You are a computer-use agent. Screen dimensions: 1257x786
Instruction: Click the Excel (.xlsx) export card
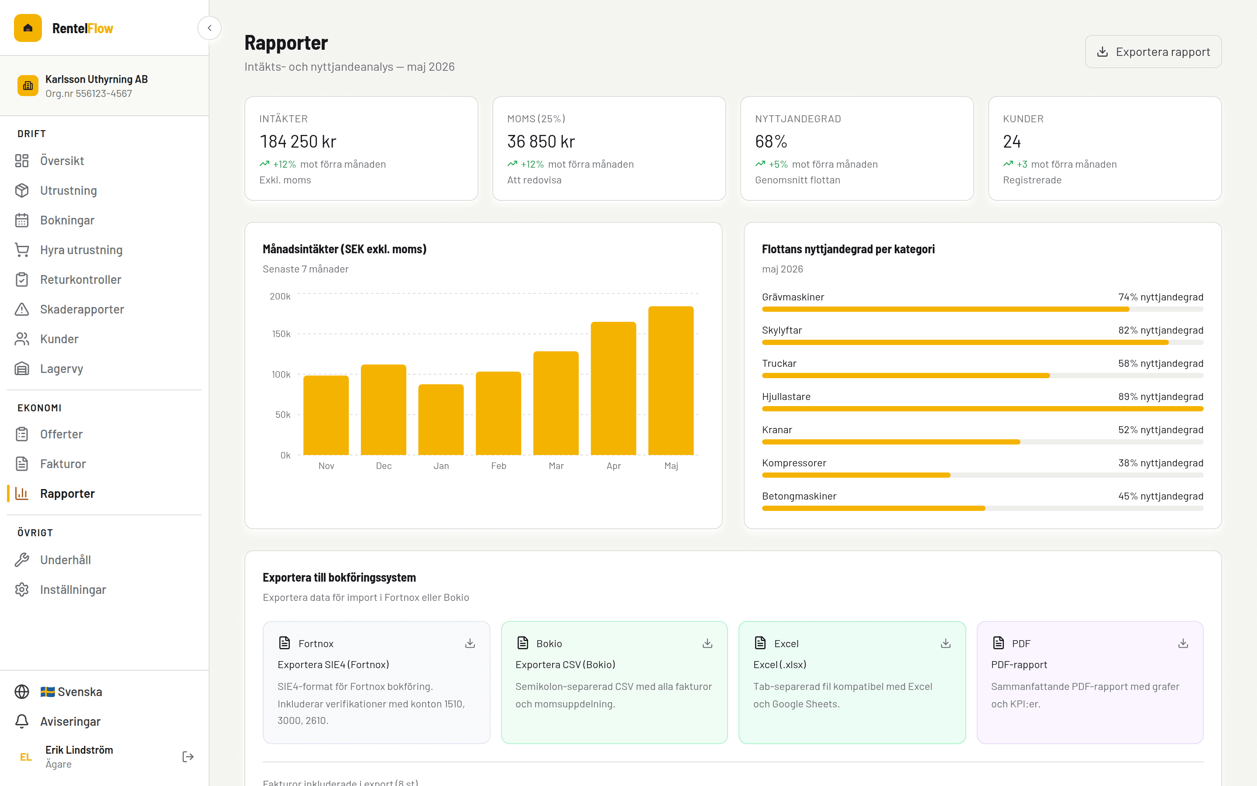(x=852, y=682)
